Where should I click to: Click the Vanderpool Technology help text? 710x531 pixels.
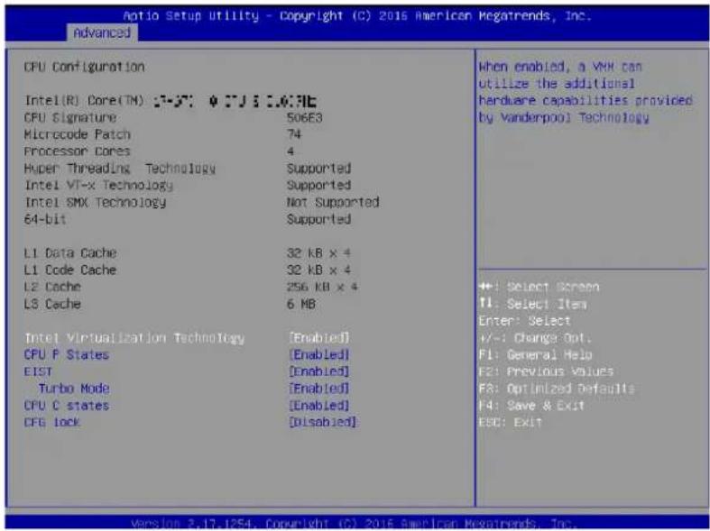586,92
